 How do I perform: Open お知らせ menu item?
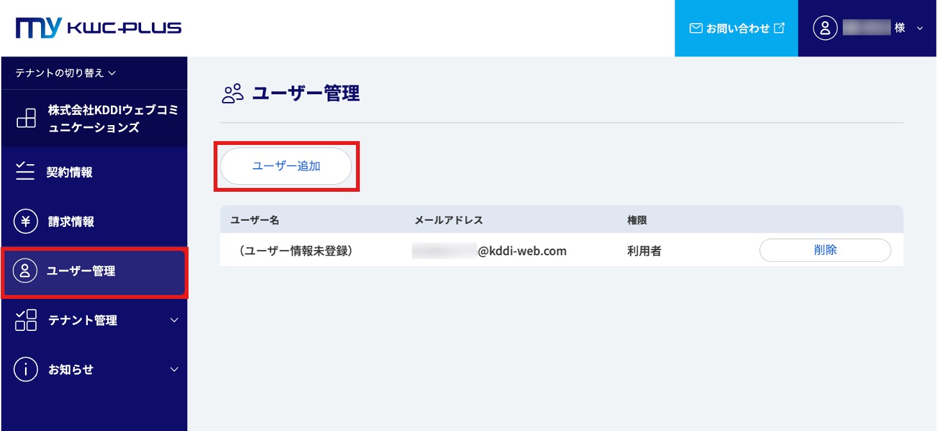[94, 369]
